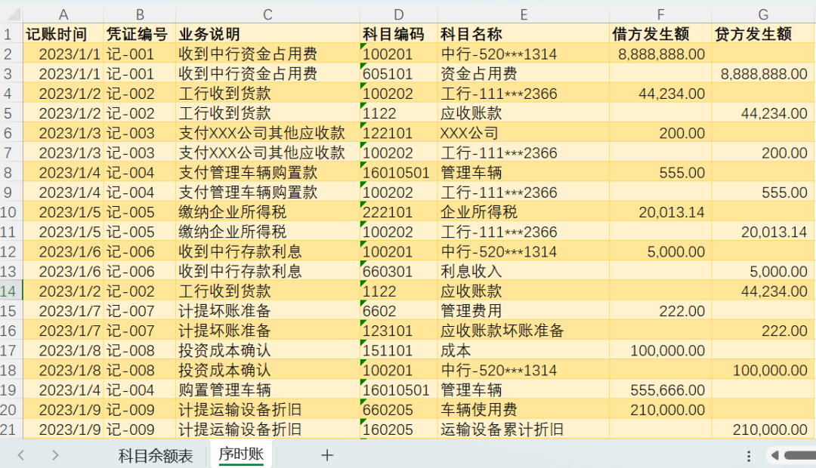
Task: Click the cell containing 8,888,888.00
Action: tap(660, 54)
